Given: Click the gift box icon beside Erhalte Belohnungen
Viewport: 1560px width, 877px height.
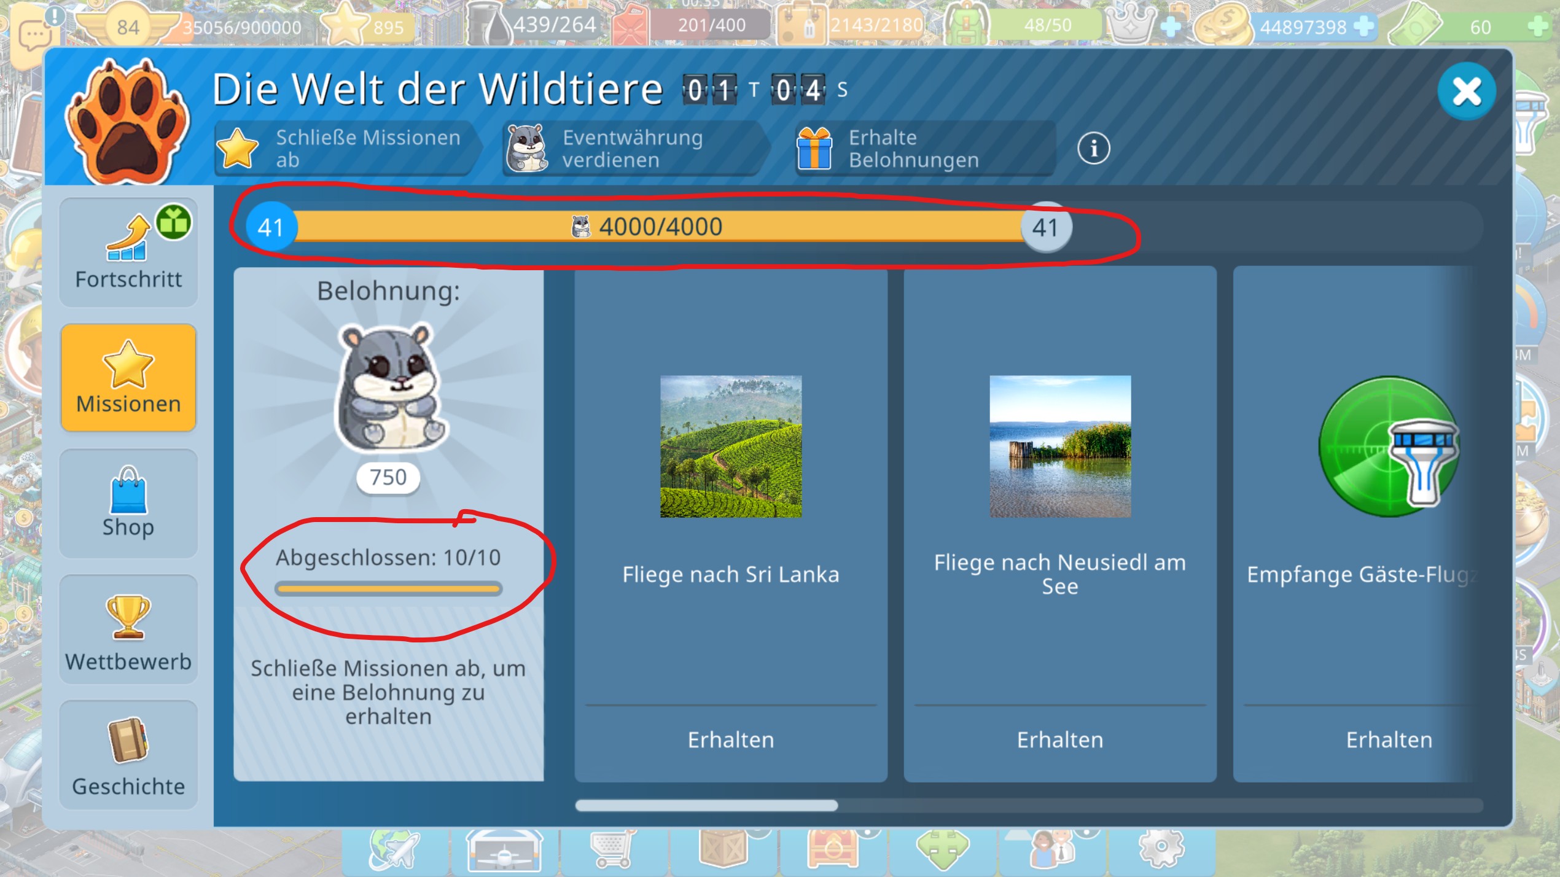Looking at the screenshot, I should pyautogui.click(x=814, y=148).
